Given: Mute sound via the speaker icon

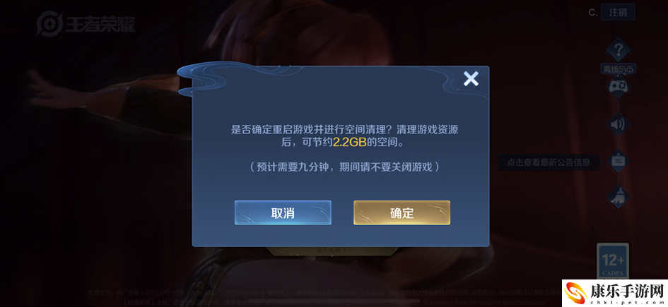Looking at the screenshot, I should tap(618, 124).
